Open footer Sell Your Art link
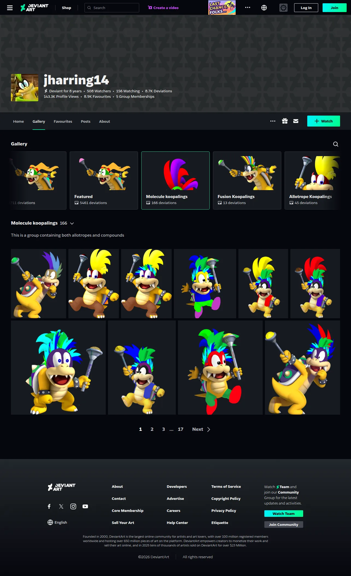The image size is (351, 576). (123, 523)
